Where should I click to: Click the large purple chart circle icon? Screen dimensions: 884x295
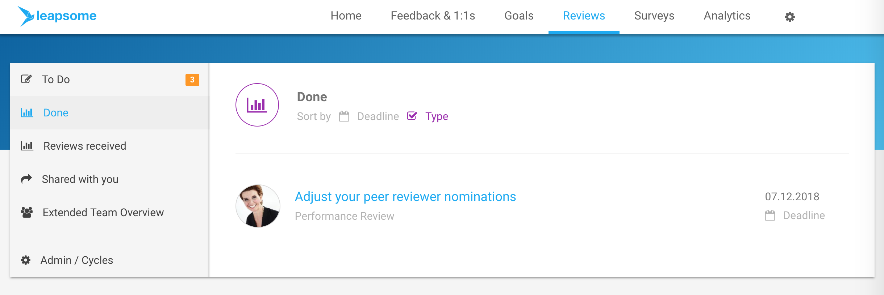[x=257, y=105]
